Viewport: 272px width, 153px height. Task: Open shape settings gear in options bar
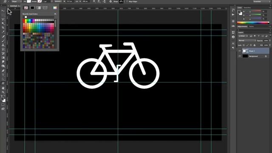point(110,1)
